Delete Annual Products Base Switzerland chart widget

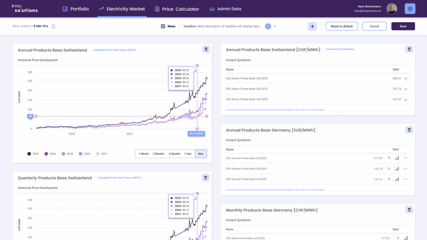(206, 49)
